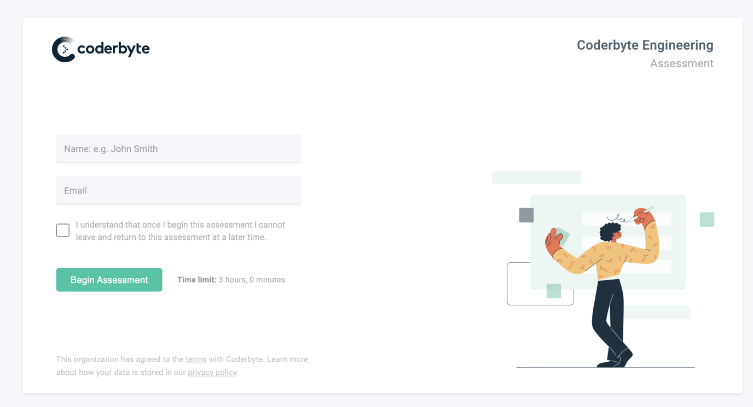Image resolution: width=753 pixels, height=407 pixels.
Task: Click the Coderbyte C logo icon
Action: tap(63, 50)
